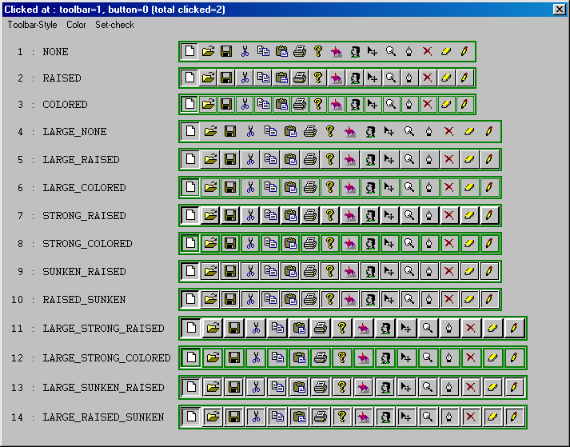Click Open folder icon in NONE toolbar
This screenshot has height=447, width=570.
tap(208, 51)
